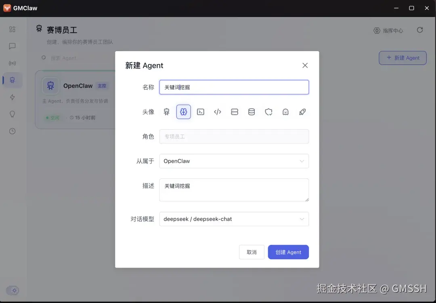The height and width of the screenshot is (303, 436).
Task: Click the 取消 cancel button
Action: [x=252, y=252]
